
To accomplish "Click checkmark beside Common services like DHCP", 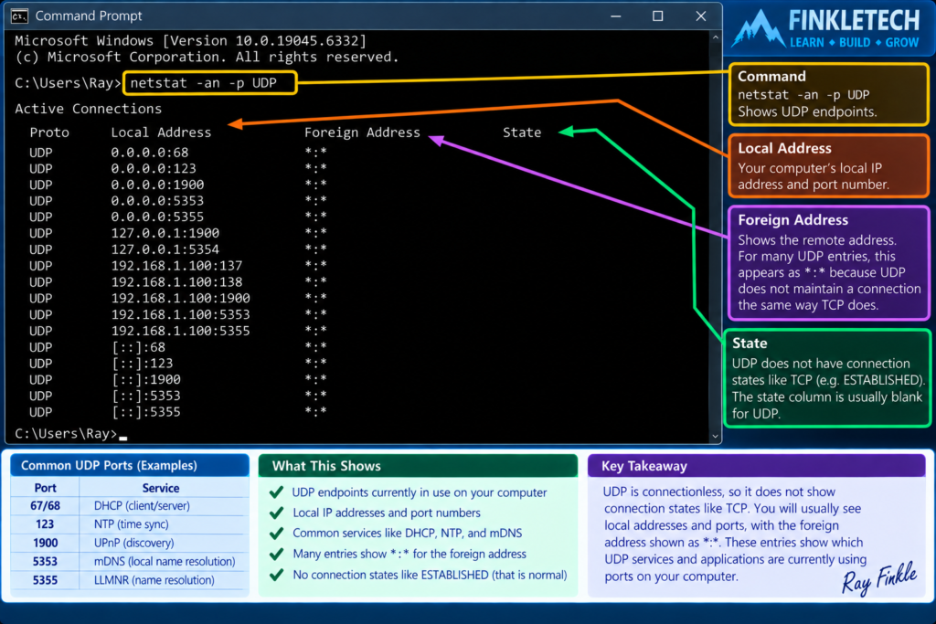I will (276, 534).
